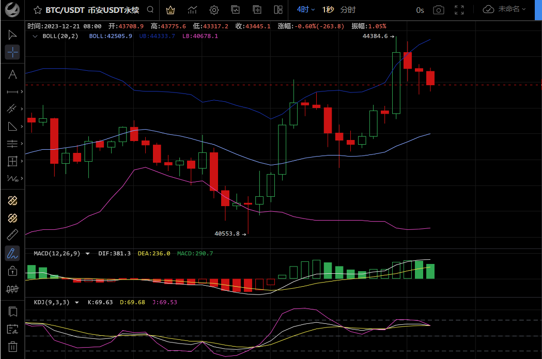
Task: Open the bookmark icon in sidebar
Action: (13, 312)
